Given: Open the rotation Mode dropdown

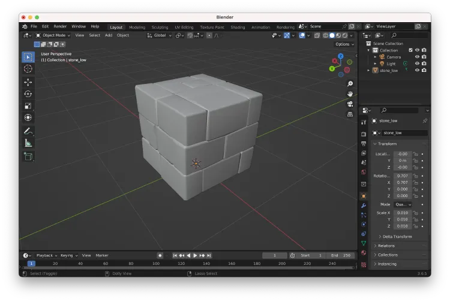Looking at the screenshot, I should pos(403,204).
